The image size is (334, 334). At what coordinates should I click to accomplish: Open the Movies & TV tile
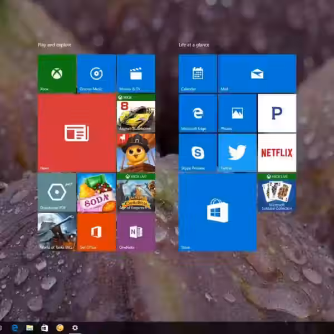point(135,73)
